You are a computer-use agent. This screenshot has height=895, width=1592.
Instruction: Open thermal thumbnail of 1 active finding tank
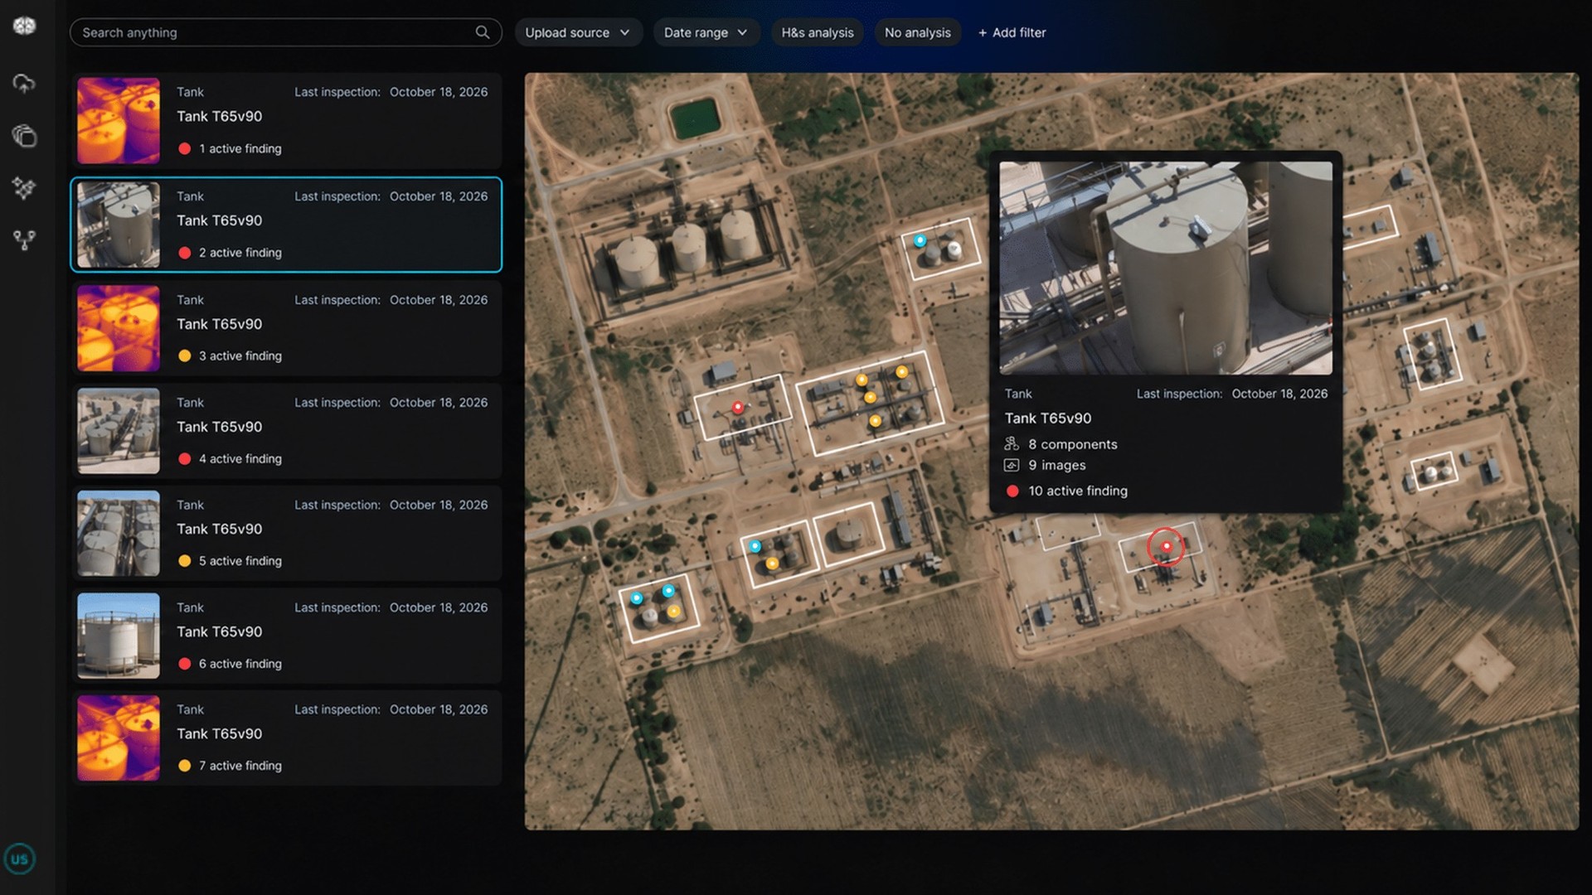pyautogui.click(x=119, y=120)
